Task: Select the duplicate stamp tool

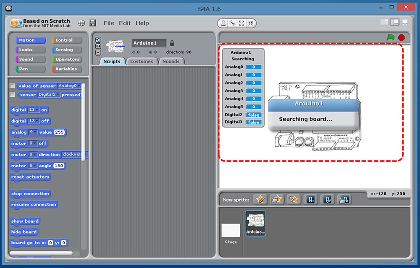Action: pos(223,23)
